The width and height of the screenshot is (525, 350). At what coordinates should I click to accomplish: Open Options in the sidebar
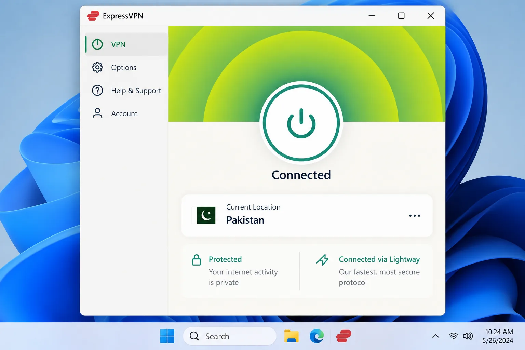pyautogui.click(x=126, y=67)
